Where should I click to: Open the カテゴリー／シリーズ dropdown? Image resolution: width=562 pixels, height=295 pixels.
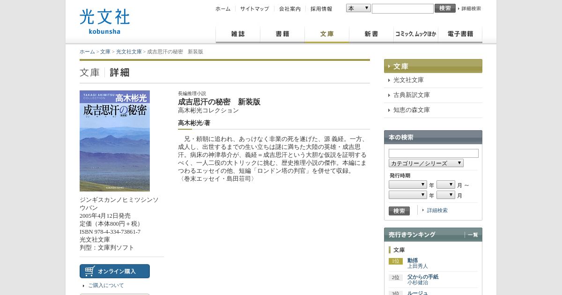426,163
